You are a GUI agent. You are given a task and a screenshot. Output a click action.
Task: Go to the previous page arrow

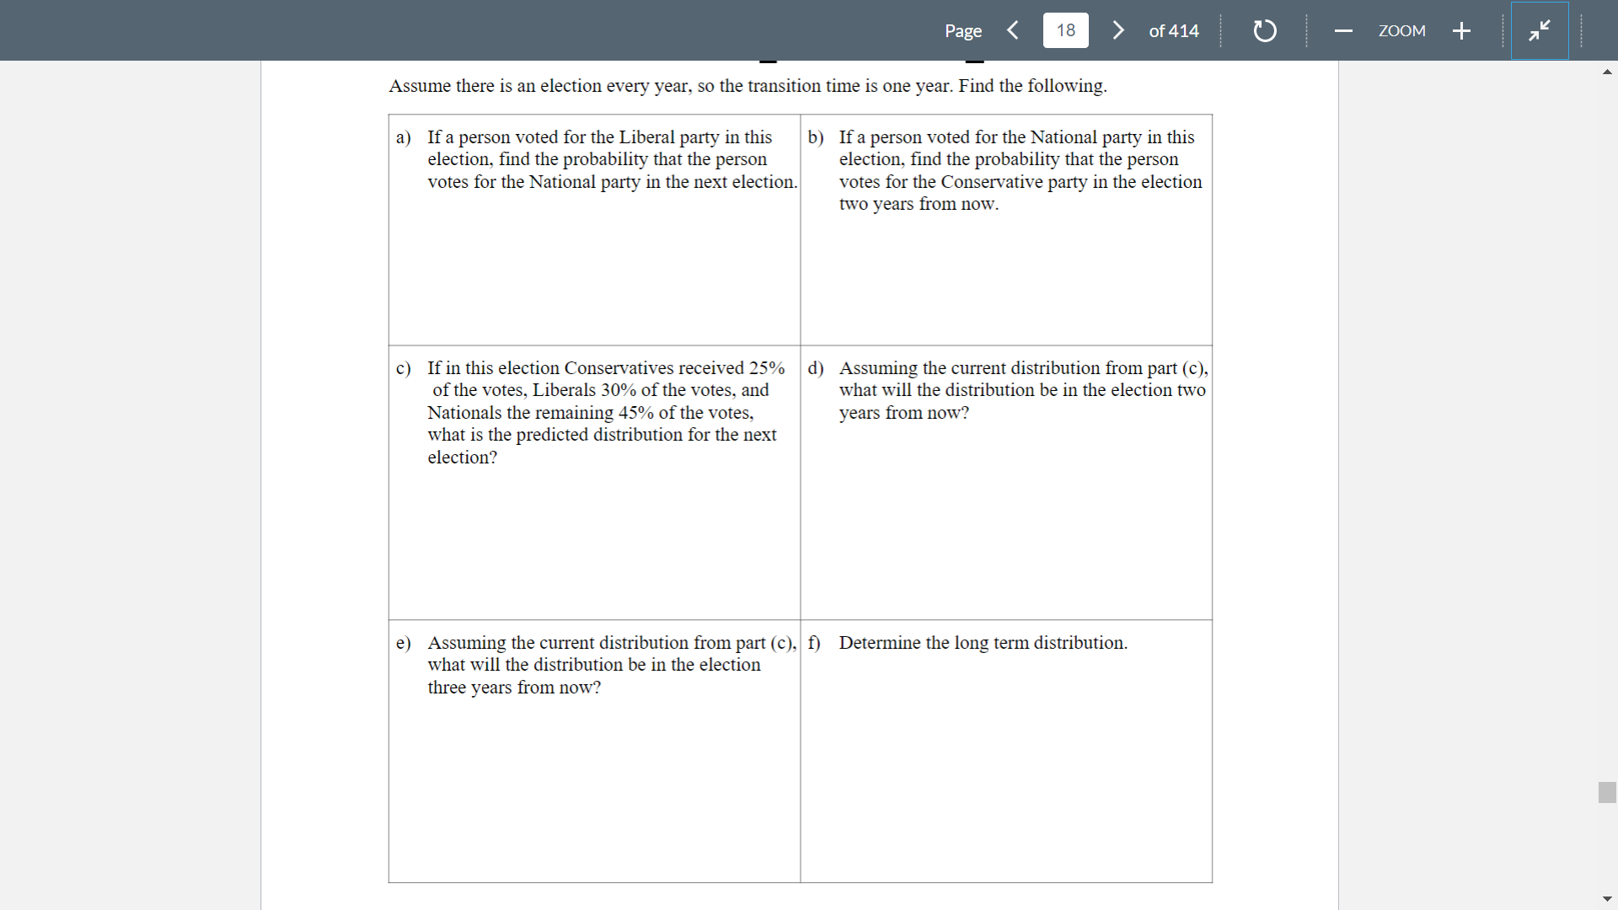pyautogui.click(x=1013, y=30)
